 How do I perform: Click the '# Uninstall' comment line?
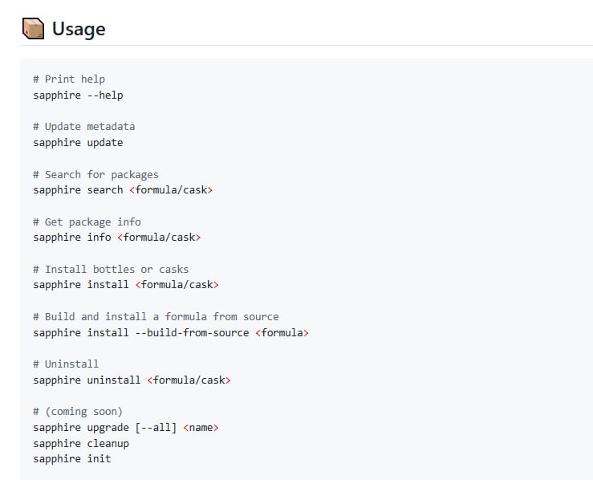[x=66, y=364]
